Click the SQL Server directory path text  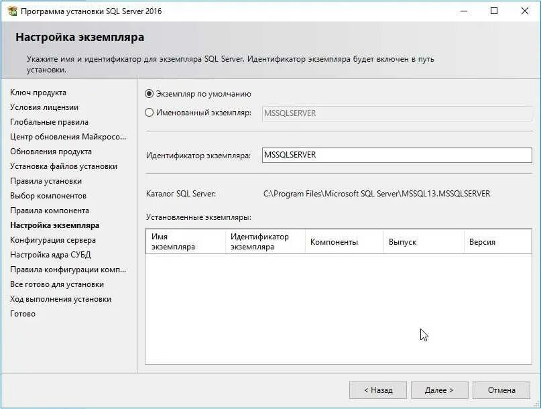click(377, 194)
